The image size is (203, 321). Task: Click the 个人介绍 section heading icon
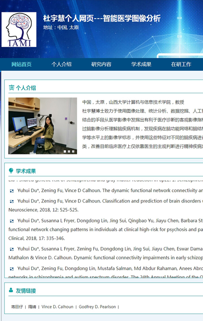[x=12, y=88]
